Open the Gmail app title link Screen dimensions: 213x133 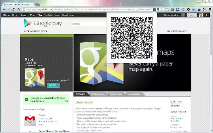42,115
